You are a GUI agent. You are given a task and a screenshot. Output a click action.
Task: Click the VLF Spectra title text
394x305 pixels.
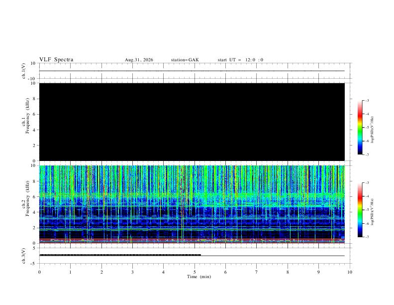(56, 60)
